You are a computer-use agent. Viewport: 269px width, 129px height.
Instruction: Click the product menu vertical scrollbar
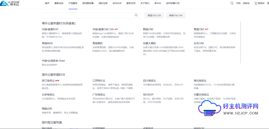tap(241, 42)
